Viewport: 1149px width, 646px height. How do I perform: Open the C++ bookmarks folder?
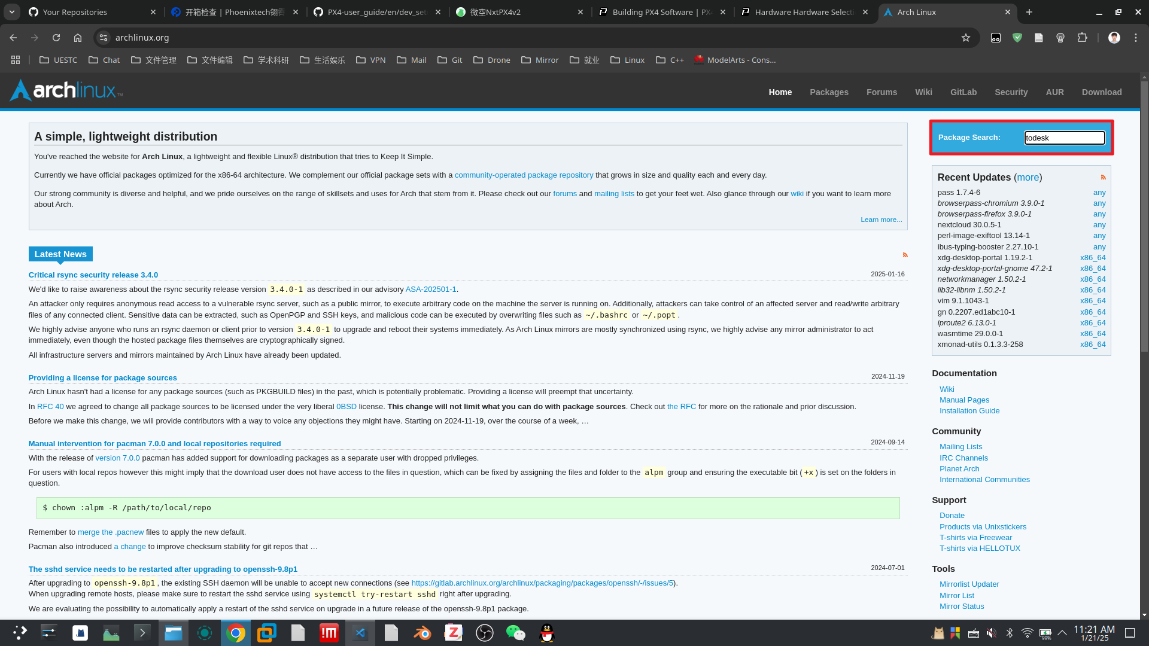[670, 60]
